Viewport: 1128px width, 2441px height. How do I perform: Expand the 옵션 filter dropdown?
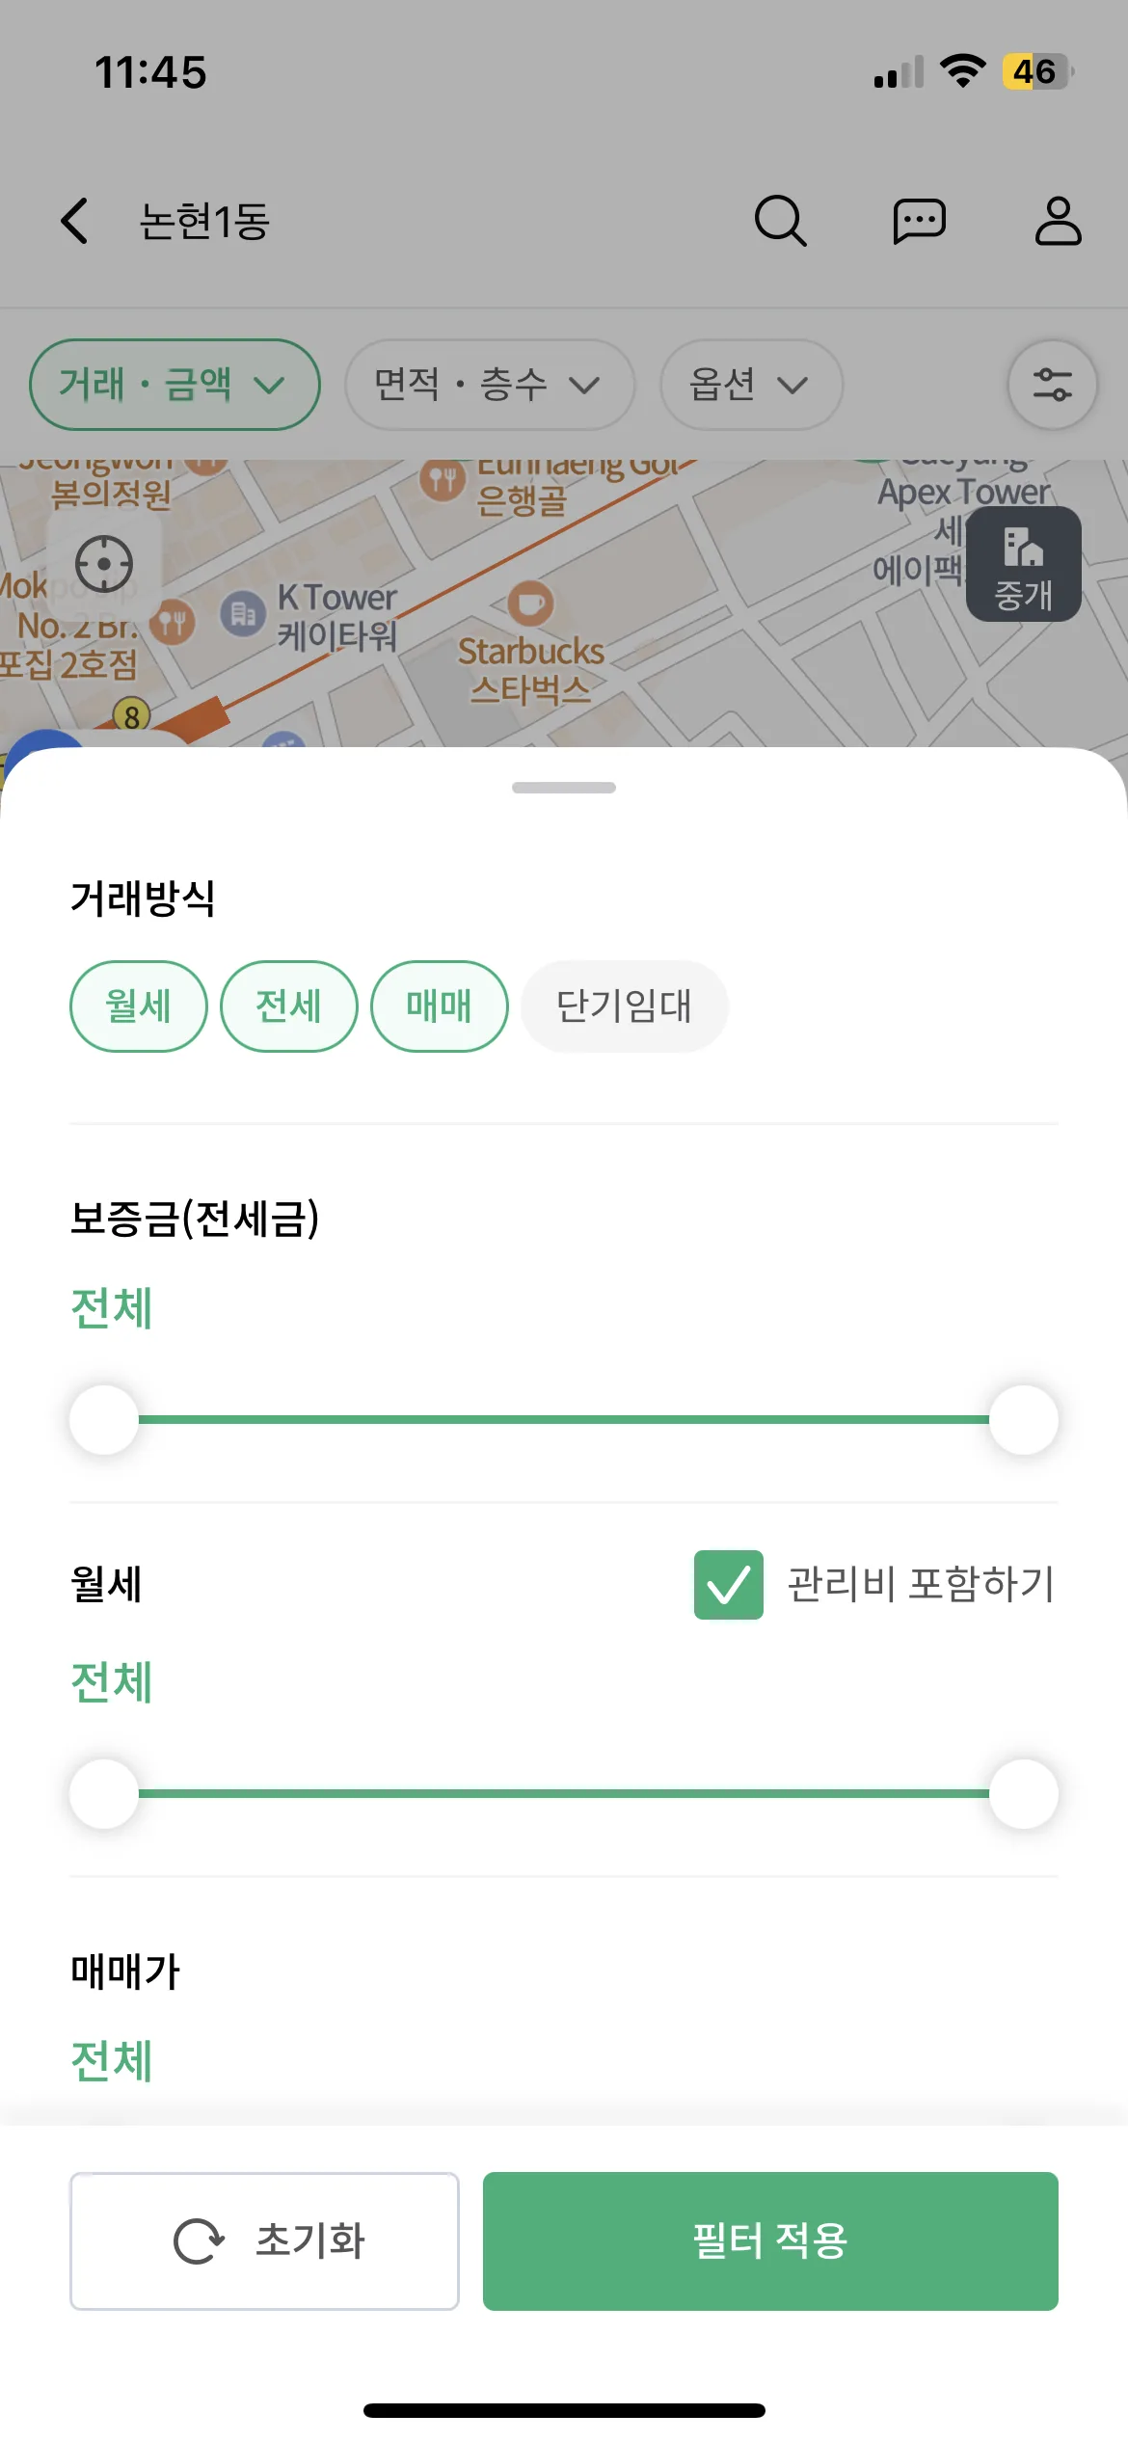[751, 385]
